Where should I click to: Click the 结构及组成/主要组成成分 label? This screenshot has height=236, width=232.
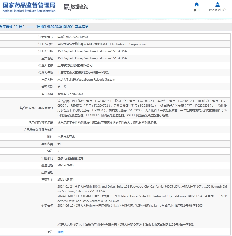[36, 108]
